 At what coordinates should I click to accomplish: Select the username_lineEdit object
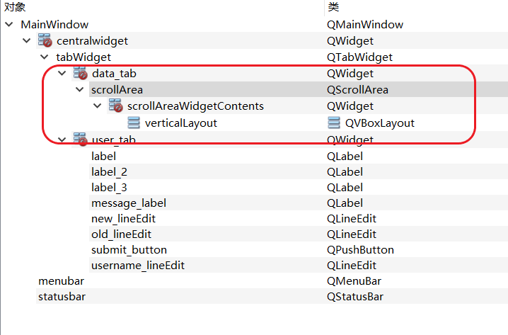pos(137,266)
